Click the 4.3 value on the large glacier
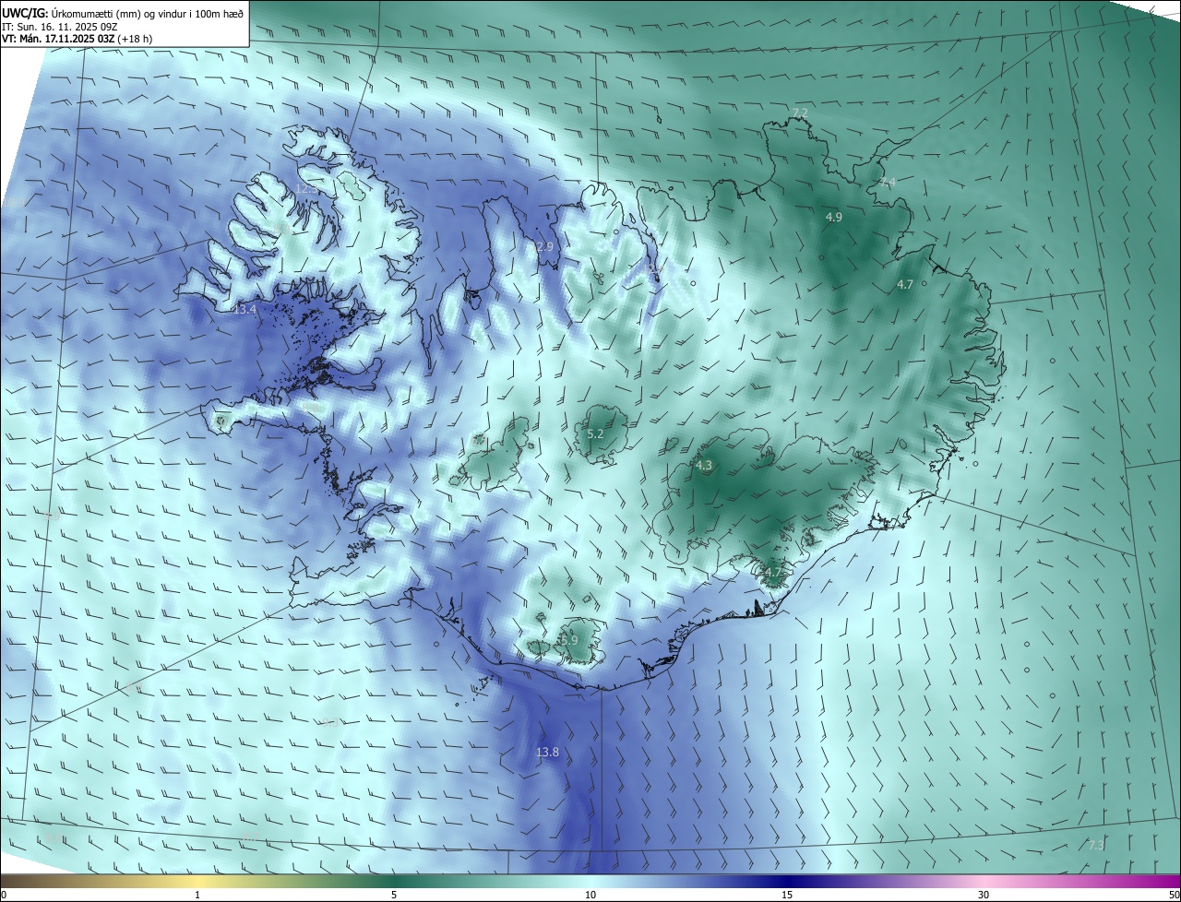This screenshot has height=902, width=1181. 704,466
